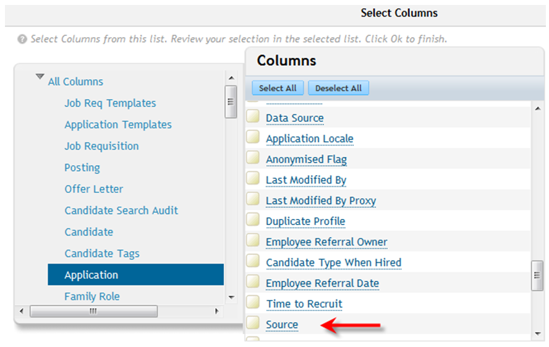Click the help question mark icon
Viewport: 549px width, 347px height.
pyautogui.click(x=22, y=39)
